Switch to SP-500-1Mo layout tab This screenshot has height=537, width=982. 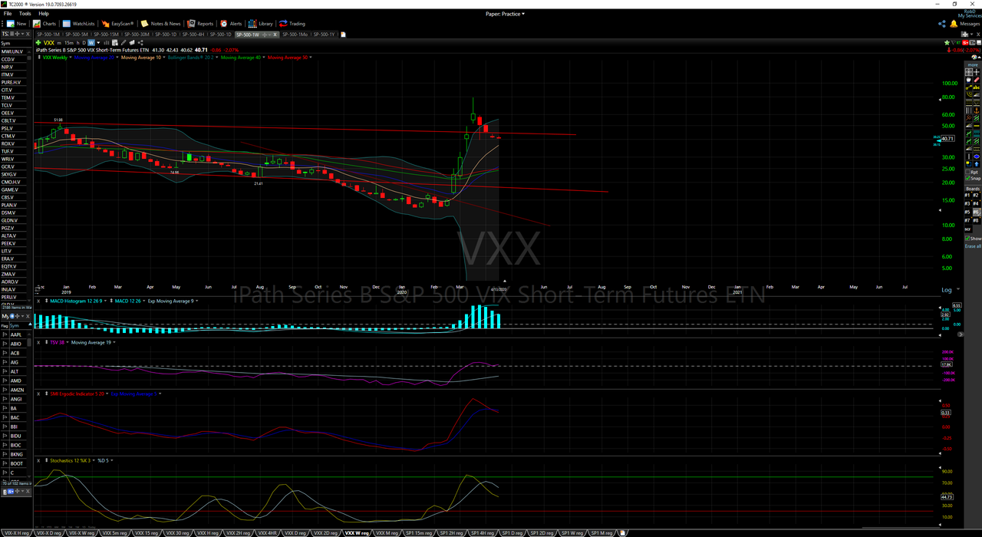[295, 35]
